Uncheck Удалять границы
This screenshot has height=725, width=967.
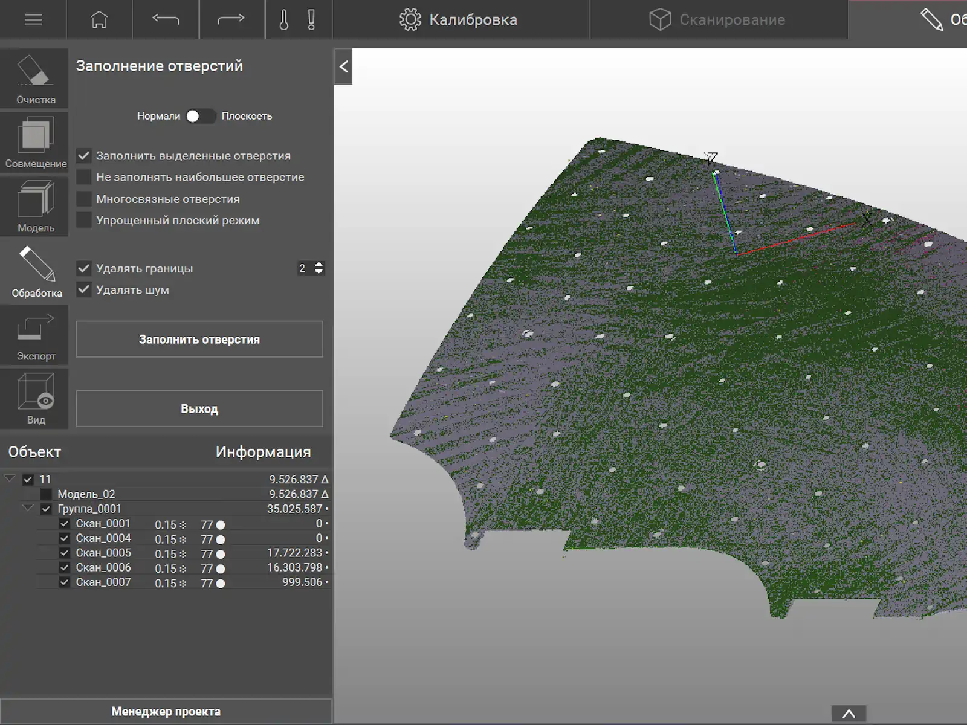tap(84, 268)
